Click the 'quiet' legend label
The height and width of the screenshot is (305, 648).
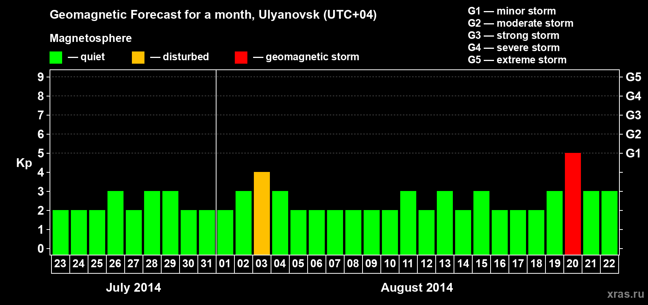click(x=93, y=57)
